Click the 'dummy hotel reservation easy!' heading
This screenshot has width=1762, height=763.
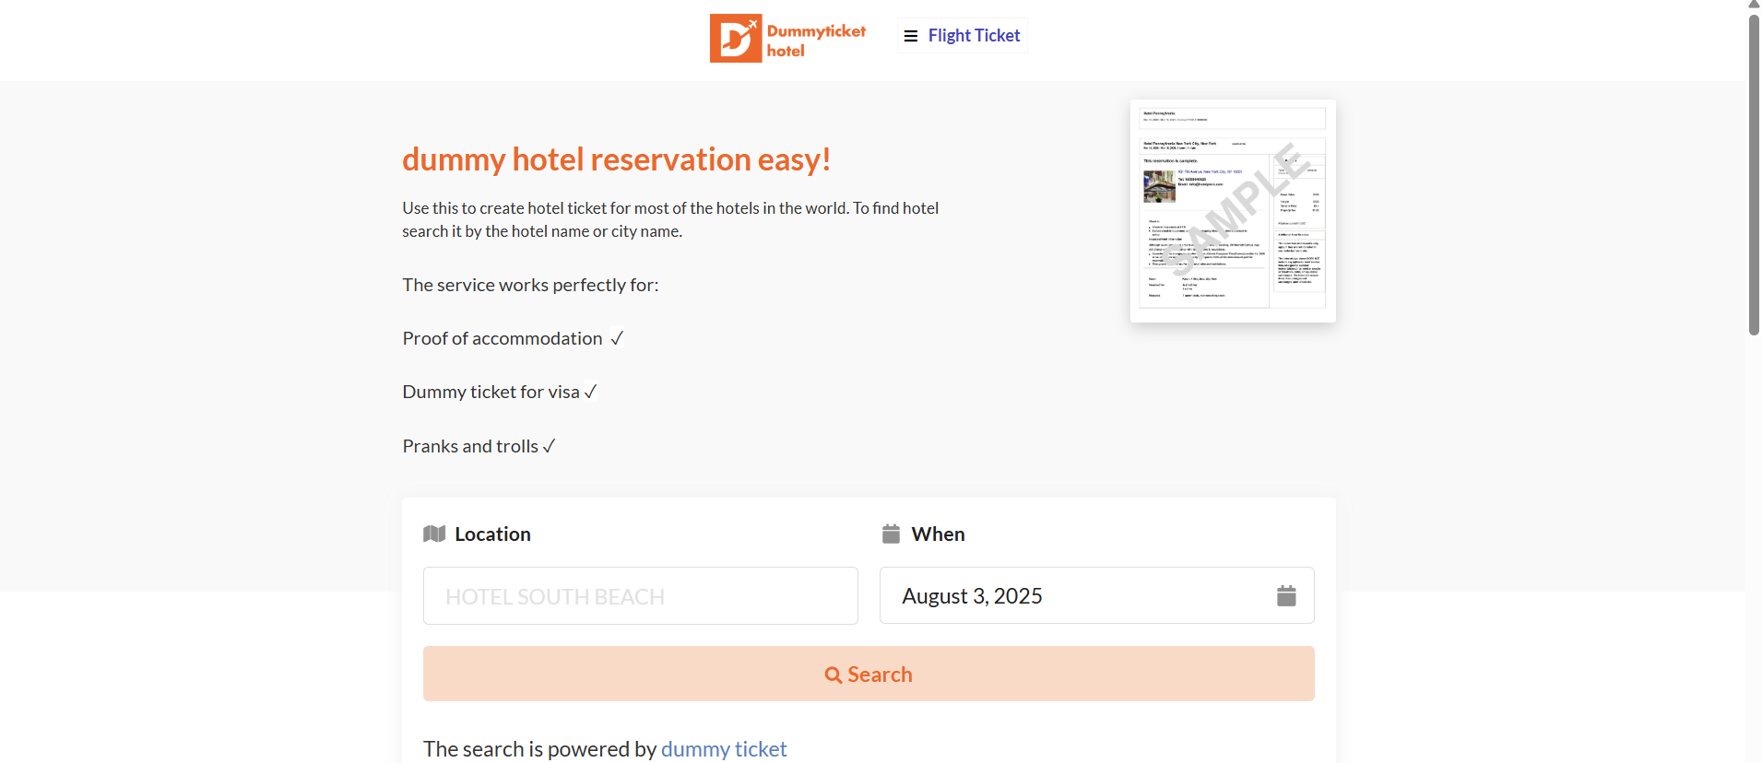pyautogui.click(x=616, y=159)
